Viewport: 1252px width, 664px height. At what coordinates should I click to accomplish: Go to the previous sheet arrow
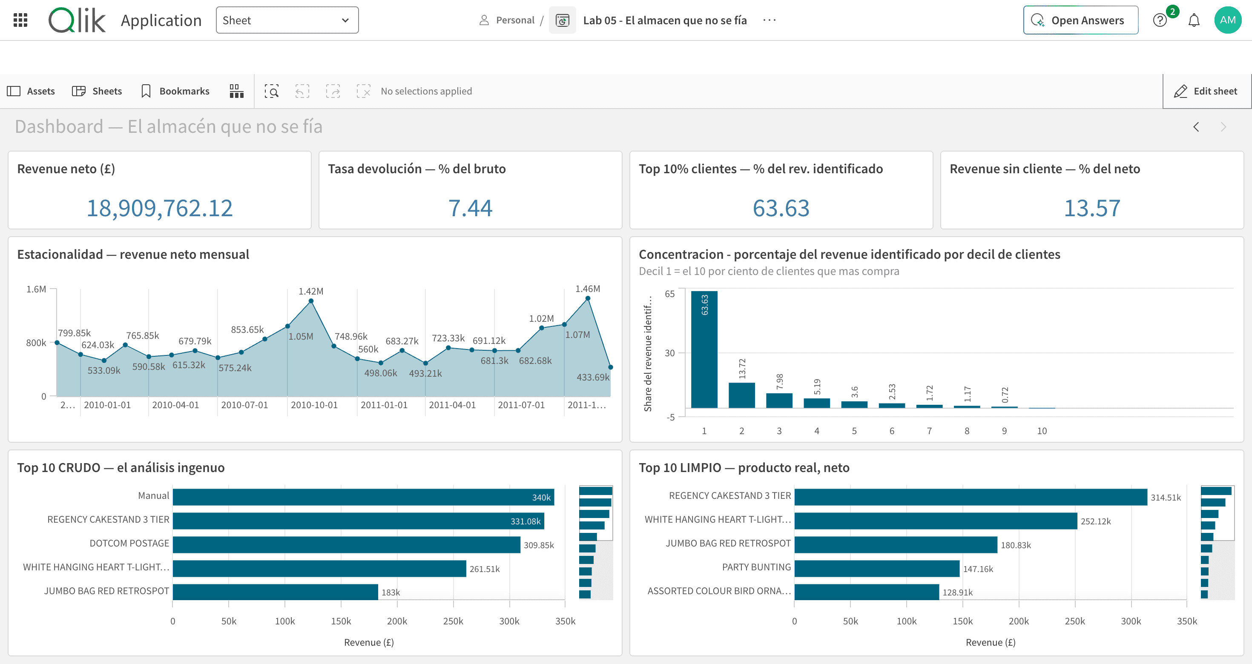tap(1196, 127)
